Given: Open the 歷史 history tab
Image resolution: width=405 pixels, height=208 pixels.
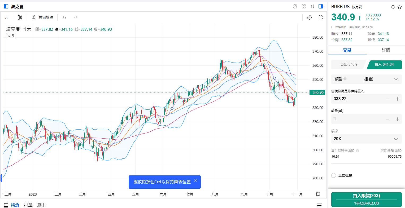Looking at the screenshot, I should tap(41, 205).
